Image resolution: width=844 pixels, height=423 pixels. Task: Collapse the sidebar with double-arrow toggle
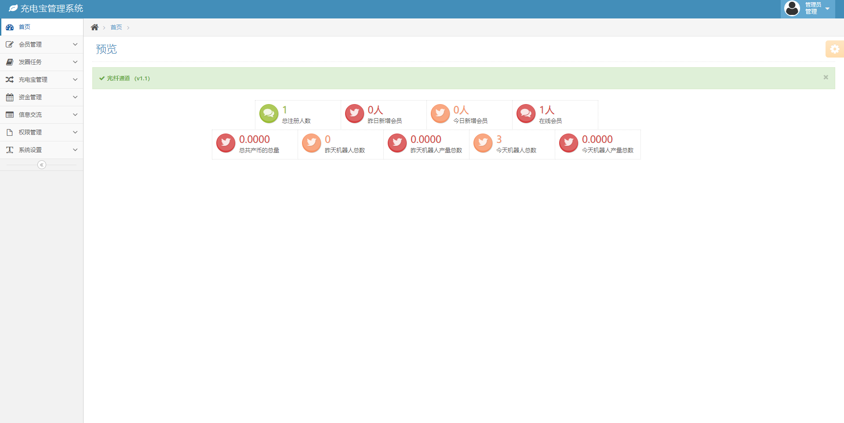coord(42,165)
